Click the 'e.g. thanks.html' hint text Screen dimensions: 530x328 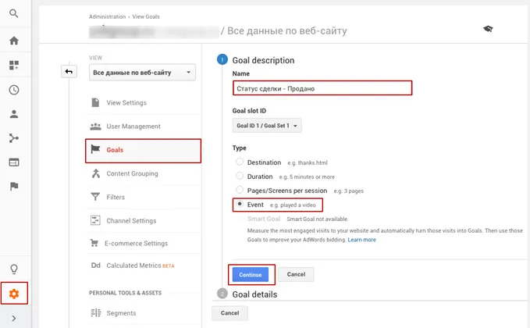tap(308, 162)
